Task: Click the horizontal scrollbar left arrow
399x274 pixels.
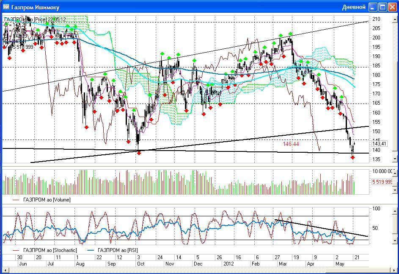Action: 5,270
